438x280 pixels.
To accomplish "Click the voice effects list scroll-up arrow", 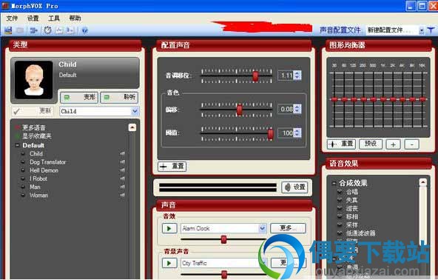I will (x=423, y=182).
